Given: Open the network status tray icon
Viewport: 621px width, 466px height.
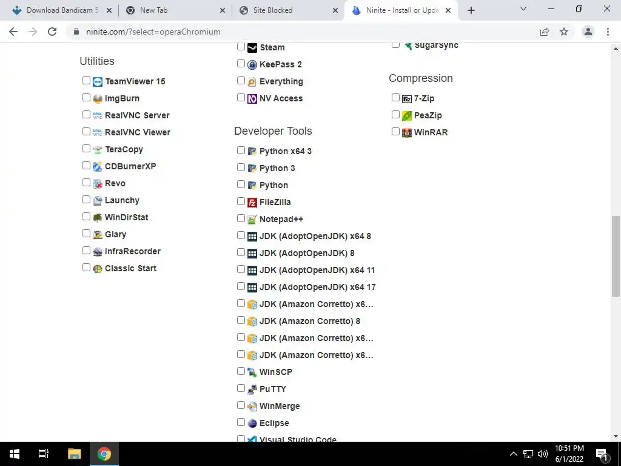Looking at the screenshot, I should [528, 454].
